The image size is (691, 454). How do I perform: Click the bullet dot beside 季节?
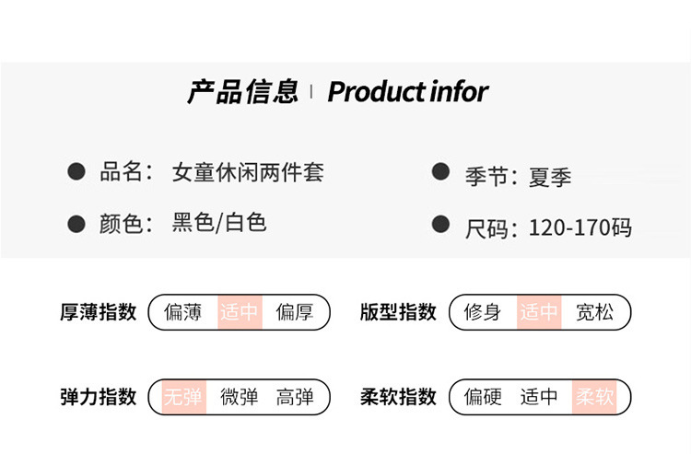click(440, 171)
